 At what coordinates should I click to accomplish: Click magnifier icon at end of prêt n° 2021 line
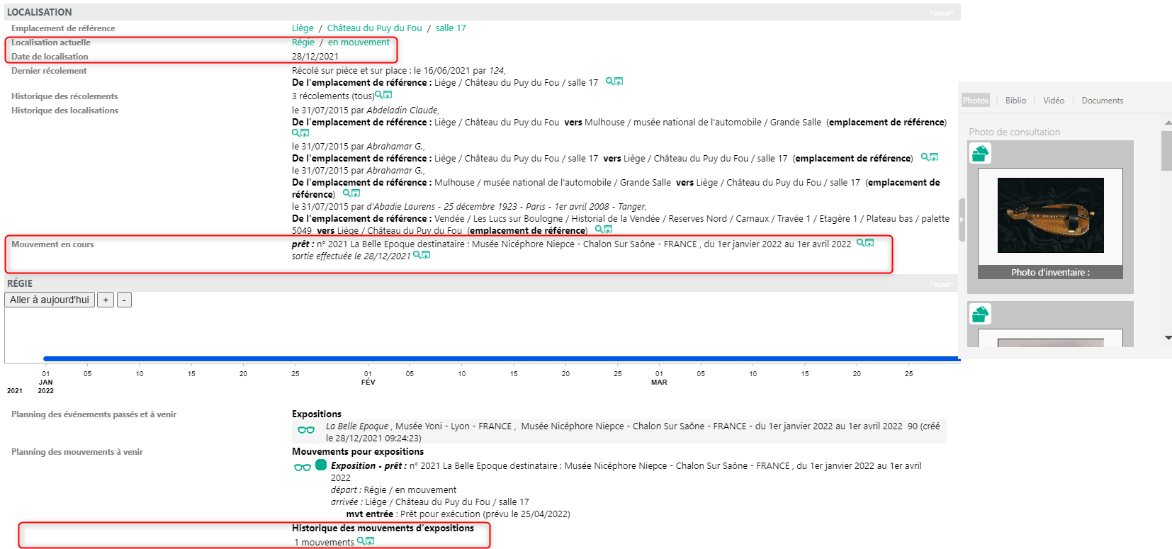(860, 243)
